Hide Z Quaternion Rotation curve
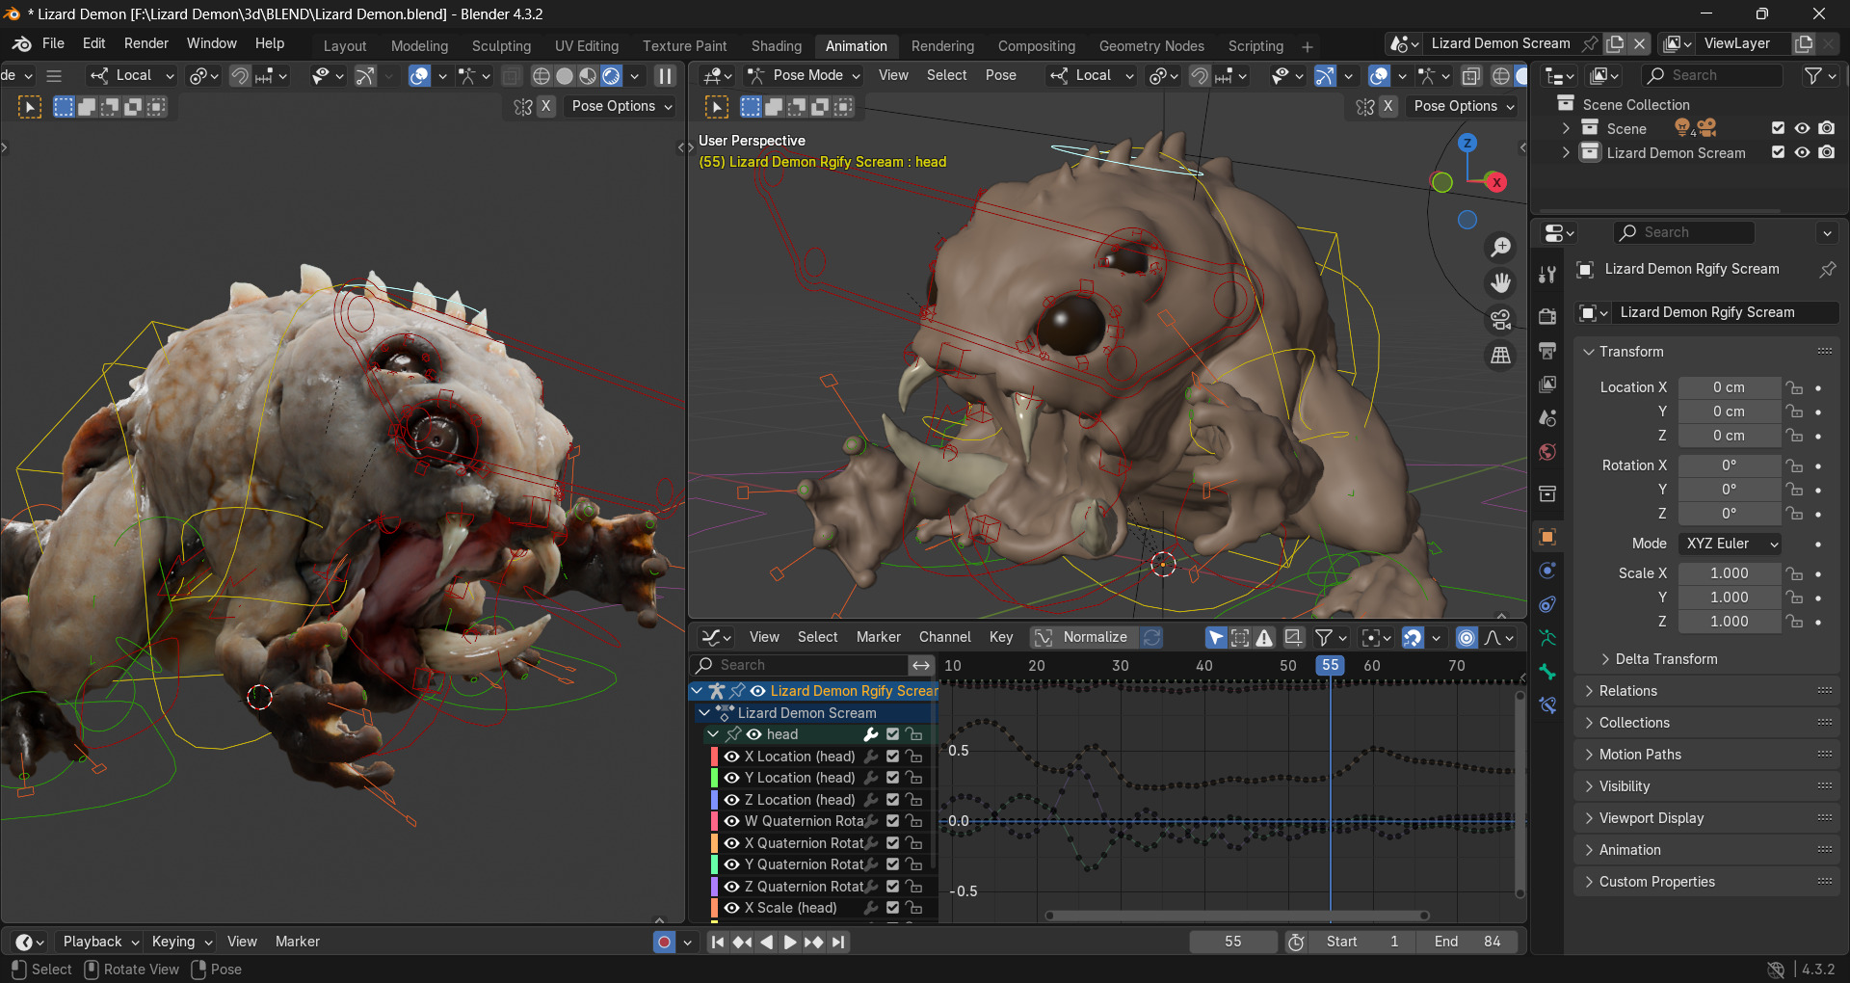Viewport: 1850px width, 983px height. coord(732,887)
